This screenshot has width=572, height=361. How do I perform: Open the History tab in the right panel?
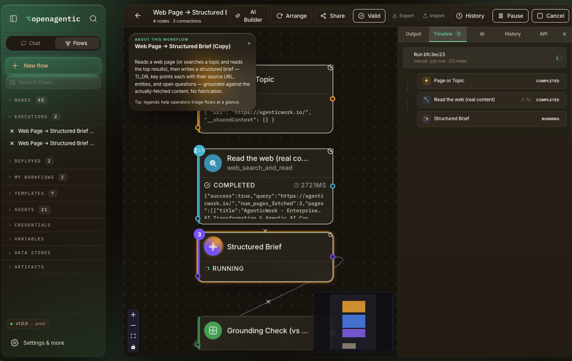[x=513, y=34]
